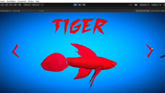Pause the running game
165x93 pixels.
(x=80, y=5)
